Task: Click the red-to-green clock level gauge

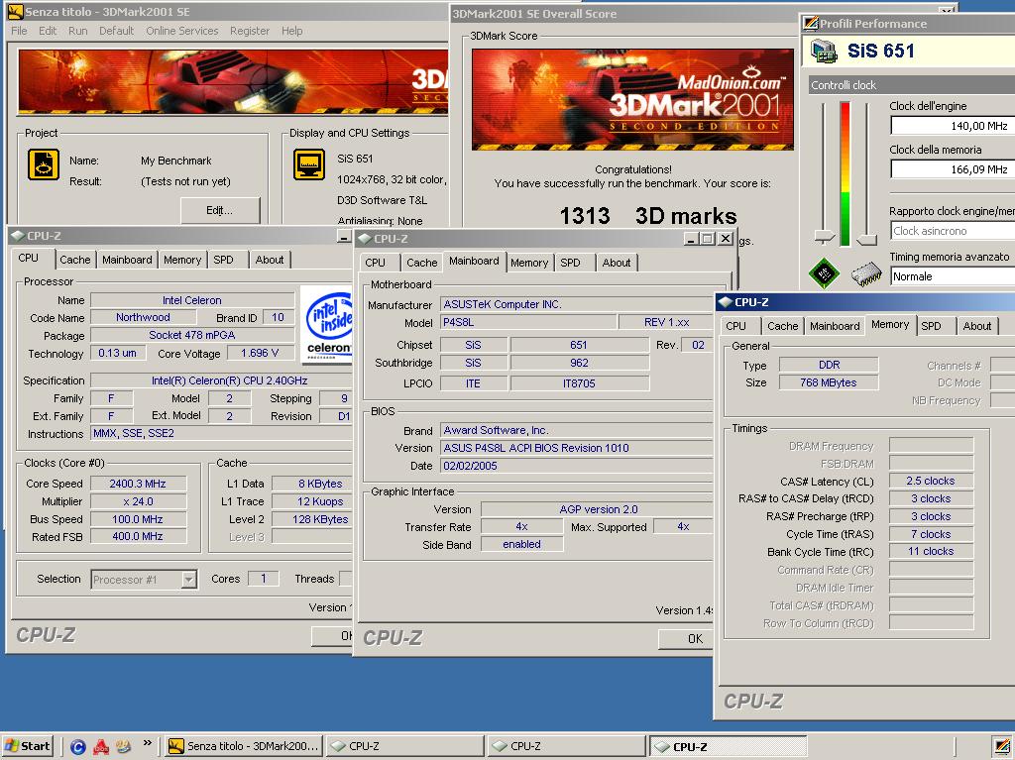Action: (845, 173)
